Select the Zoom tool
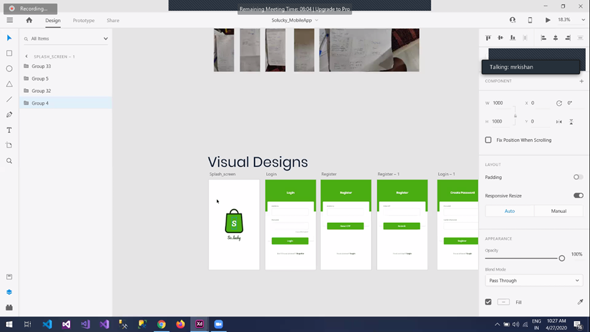 tap(9, 161)
